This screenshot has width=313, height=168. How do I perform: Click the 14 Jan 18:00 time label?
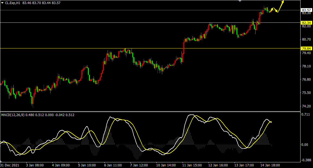270,165
